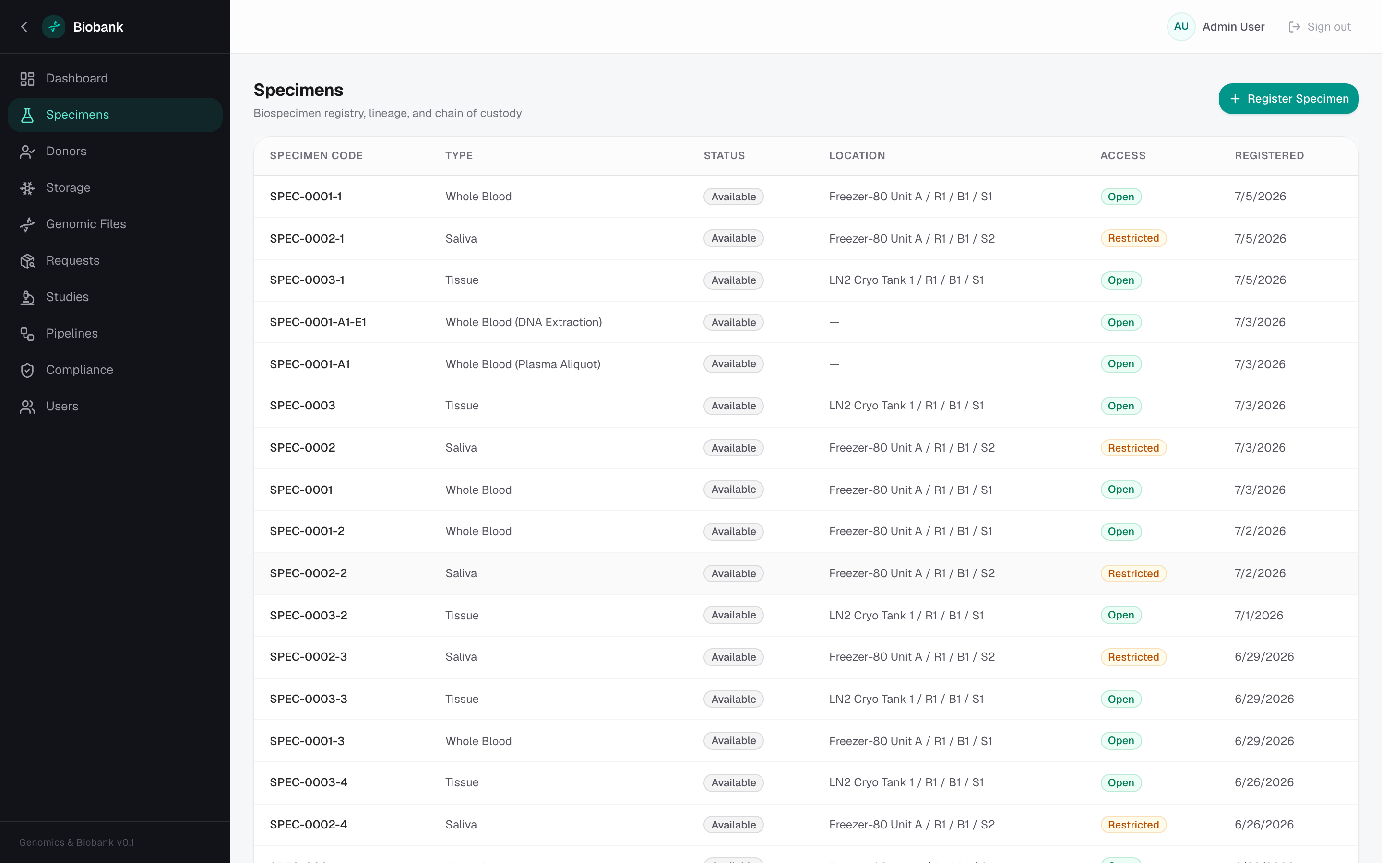Click the Biobank logo icon
Viewport: 1382px width, 863px height.
tap(54, 27)
